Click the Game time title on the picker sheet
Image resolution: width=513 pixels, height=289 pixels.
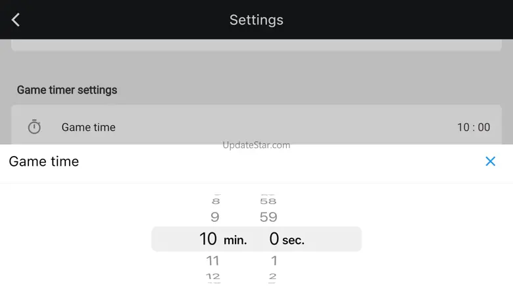[44, 161]
